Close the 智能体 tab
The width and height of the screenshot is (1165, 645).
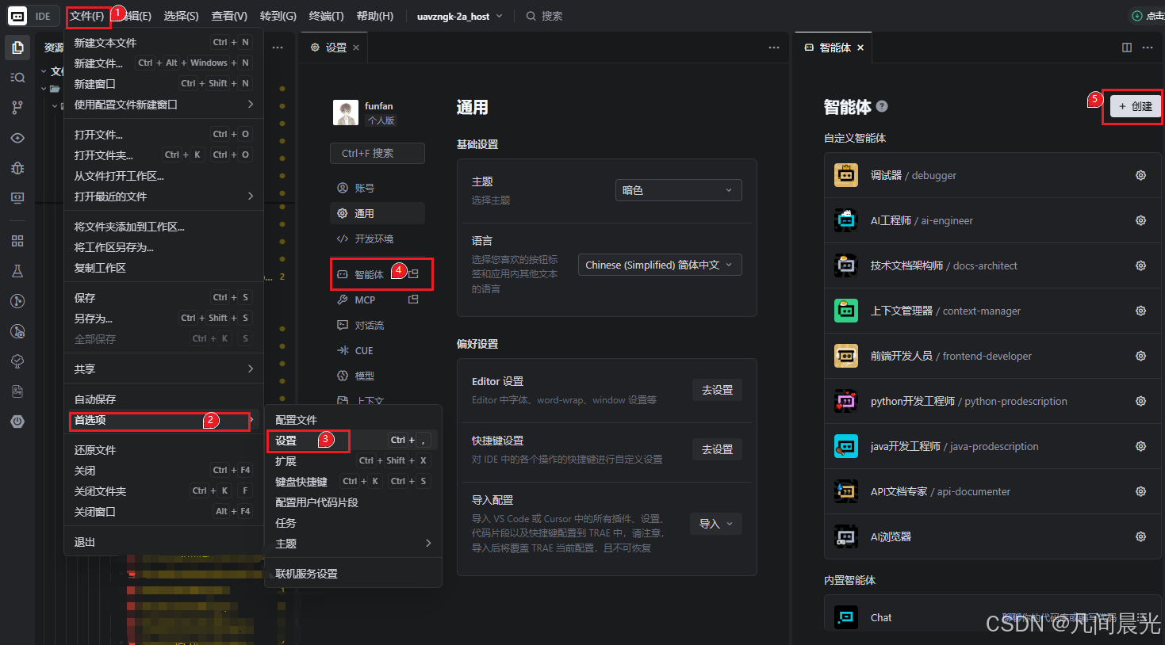[860, 48]
